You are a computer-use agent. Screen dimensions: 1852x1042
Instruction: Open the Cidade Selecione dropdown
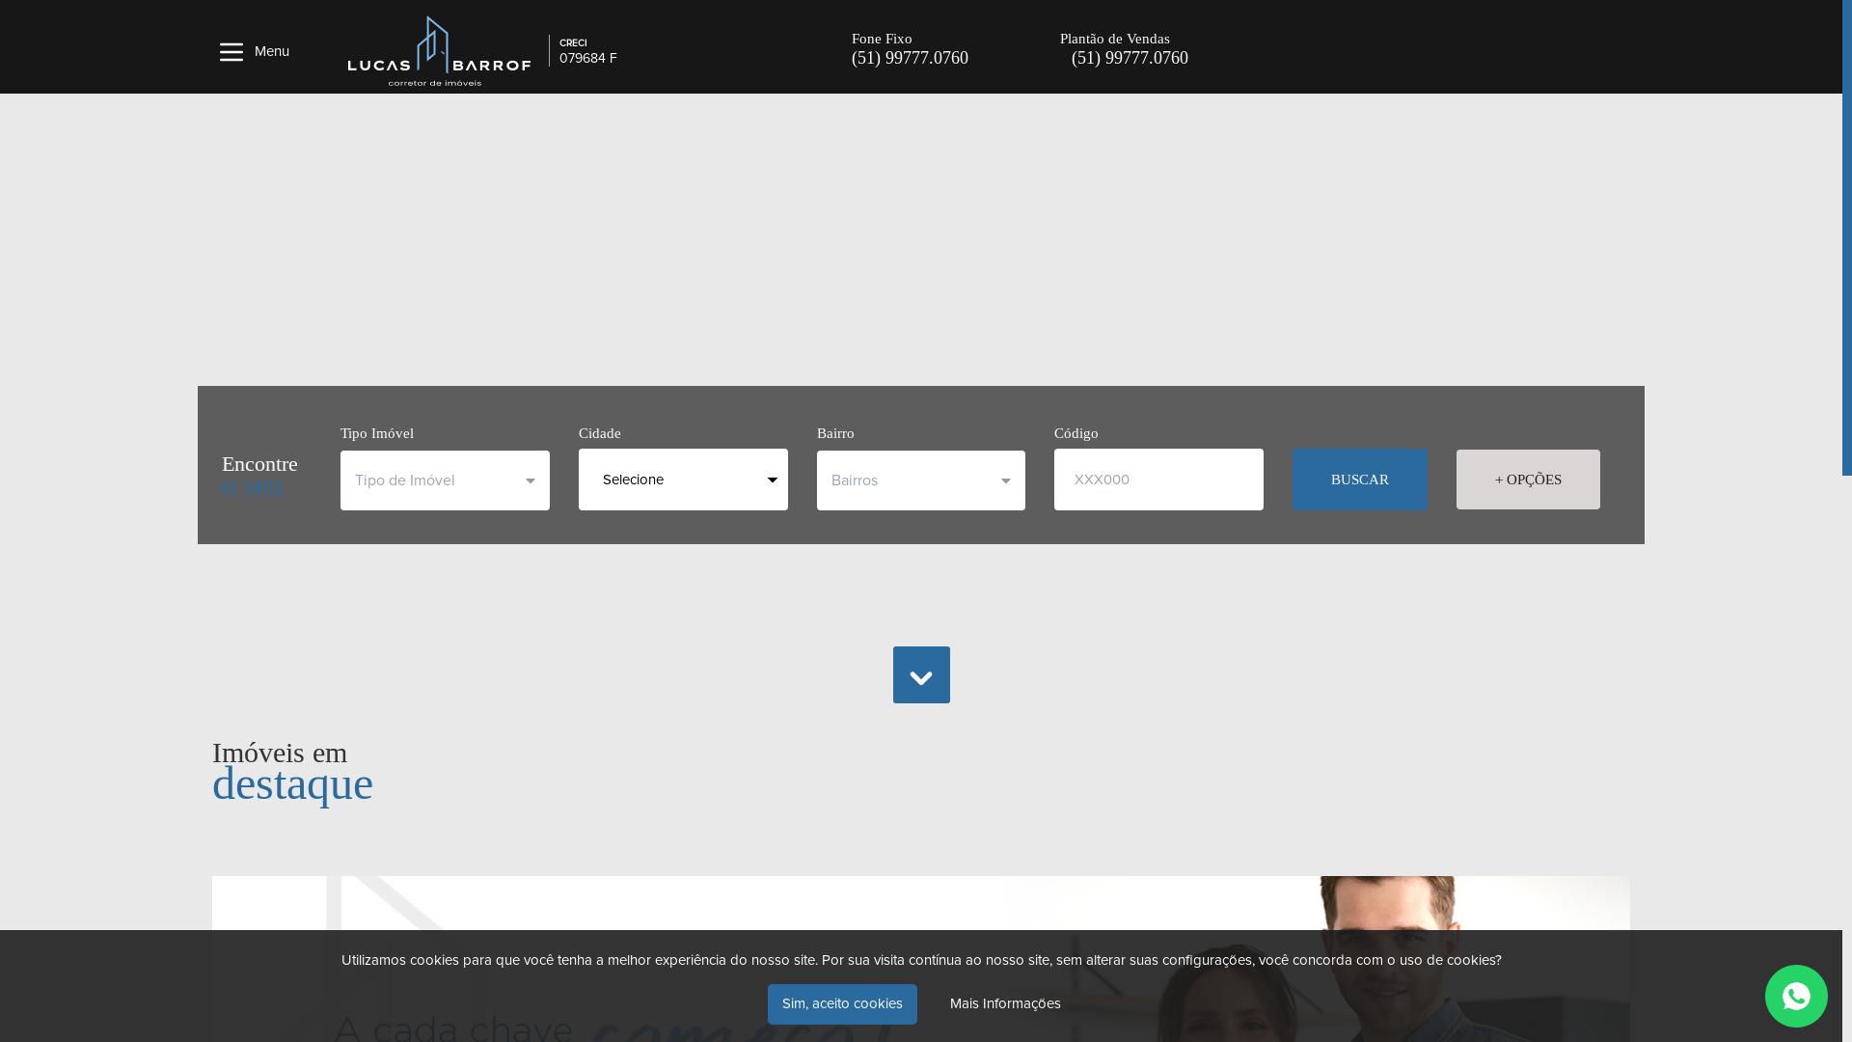coord(683,480)
